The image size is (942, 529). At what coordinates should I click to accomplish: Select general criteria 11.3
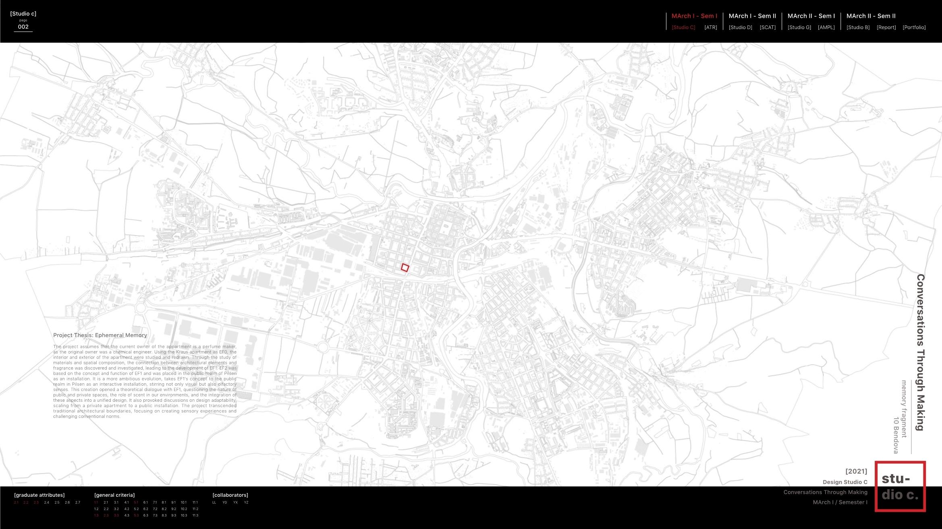pyautogui.click(x=195, y=515)
